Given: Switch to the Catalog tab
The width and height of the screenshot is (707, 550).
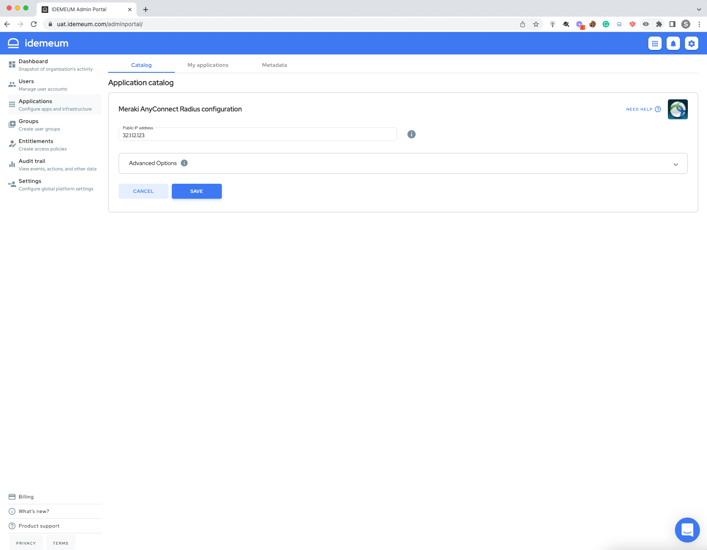Looking at the screenshot, I should coord(141,65).
